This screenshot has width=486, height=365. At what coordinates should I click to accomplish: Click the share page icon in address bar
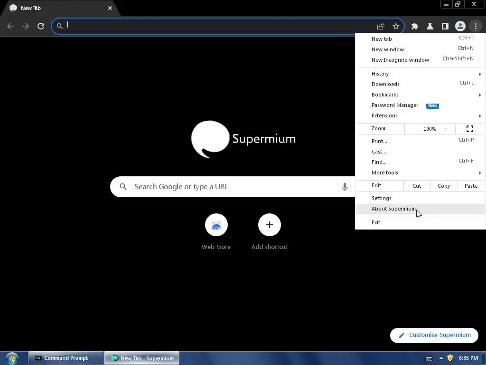coord(381,27)
